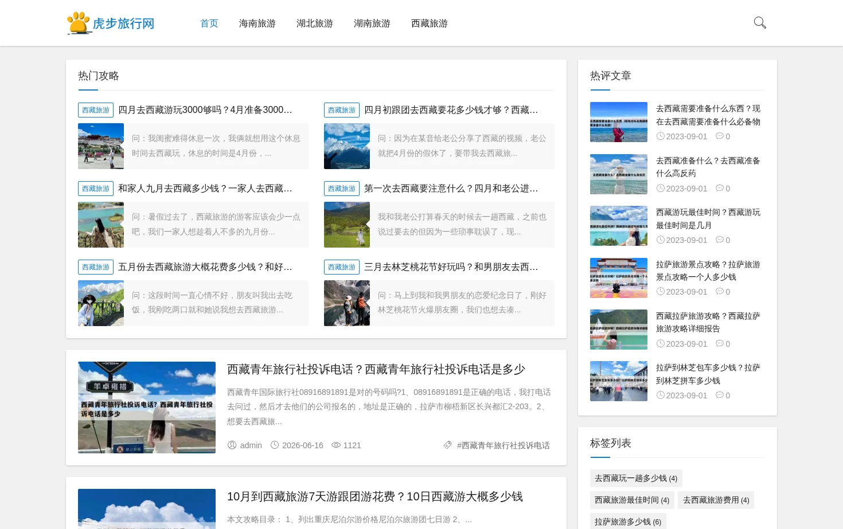Screen dimensions: 843x529
Task: Click the eye views icon beside 1121
Action: [x=336, y=445]
